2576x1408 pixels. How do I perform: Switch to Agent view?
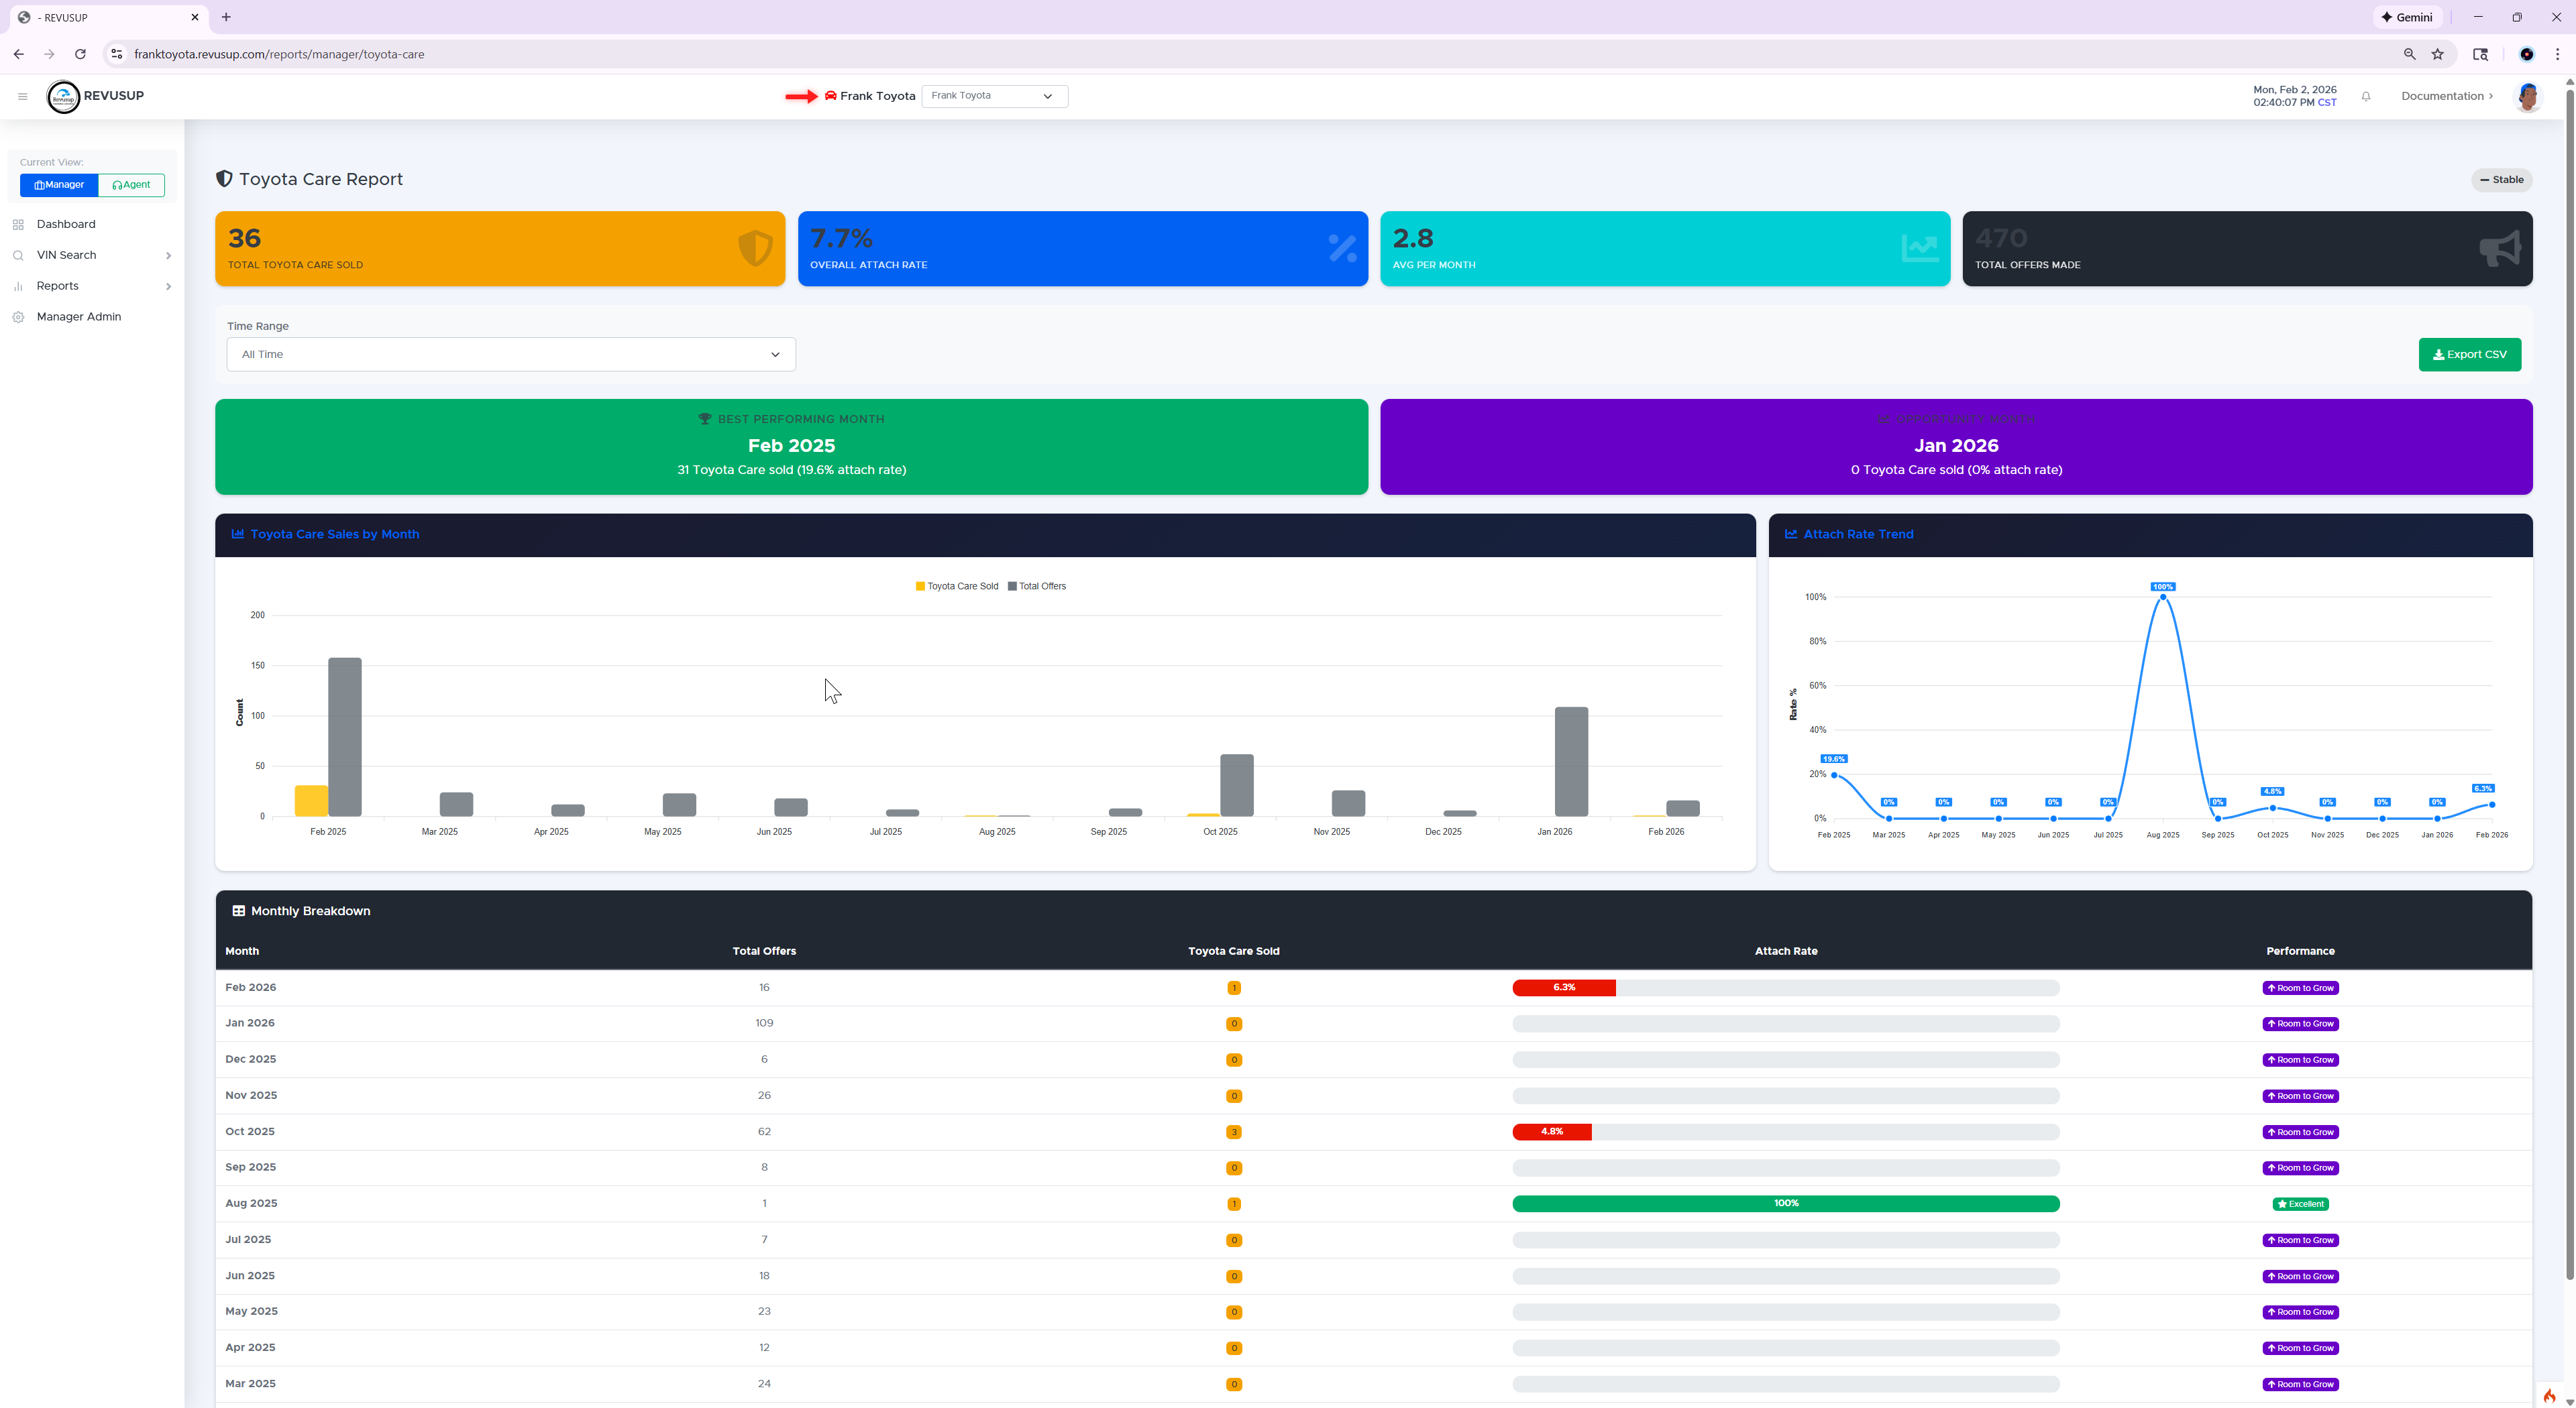pos(131,185)
